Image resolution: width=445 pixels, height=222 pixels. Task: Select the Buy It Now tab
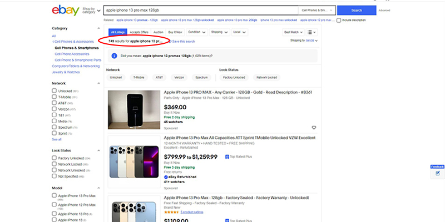tap(175, 32)
